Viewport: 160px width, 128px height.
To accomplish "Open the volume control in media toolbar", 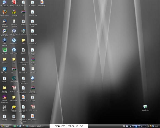I will click(x=142, y=126).
